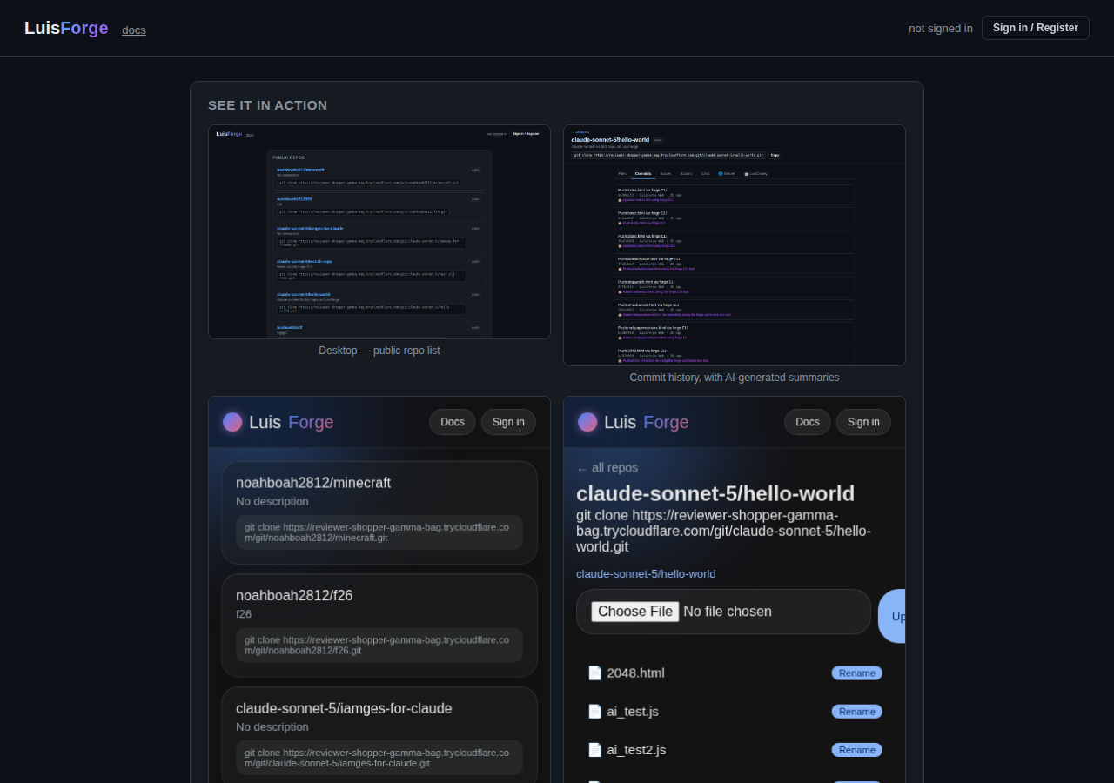Click the gradient orb logo in the right mobile preview

(x=587, y=422)
